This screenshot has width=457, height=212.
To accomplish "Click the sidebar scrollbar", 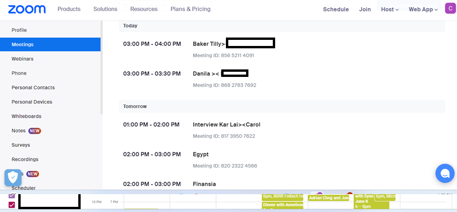I will 101,67.
